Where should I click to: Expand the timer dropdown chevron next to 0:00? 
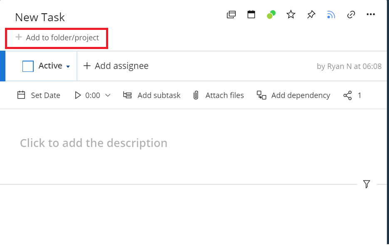click(x=108, y=96)
